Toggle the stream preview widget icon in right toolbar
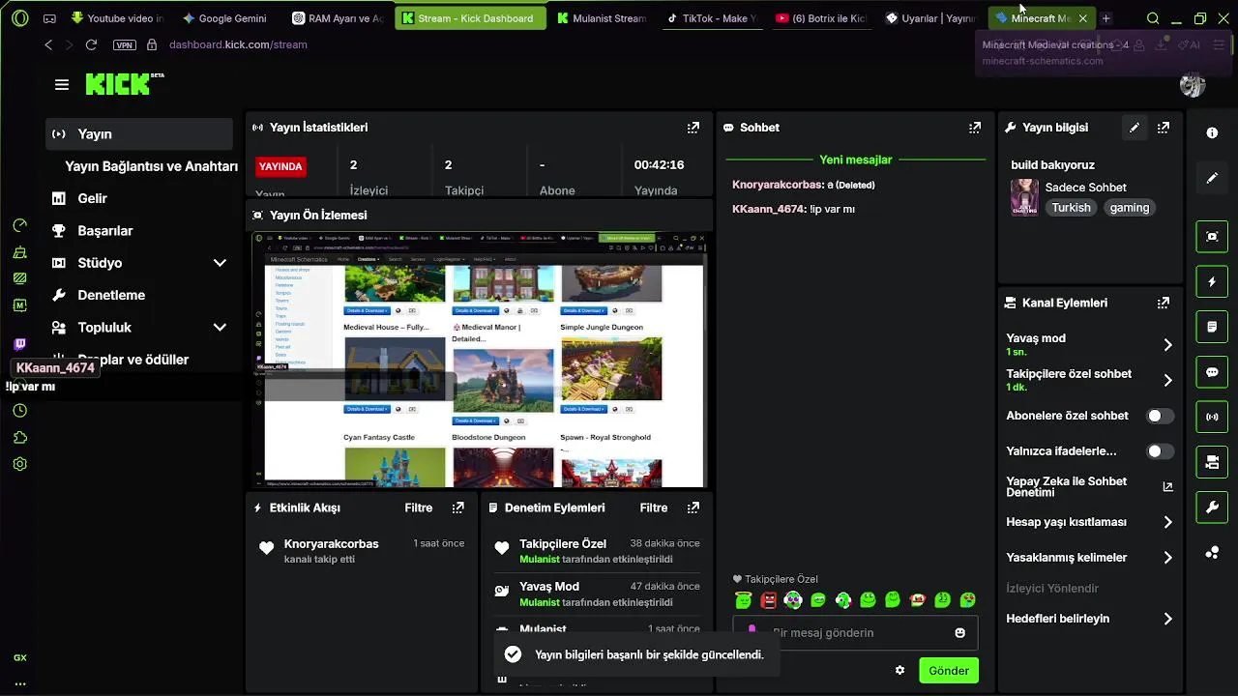The width and height of the screenshot is (1238, 696). coord(1212,236)
